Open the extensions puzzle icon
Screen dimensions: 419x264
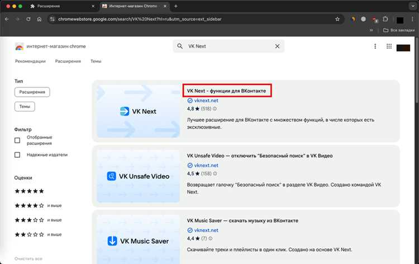click(385, 19)
